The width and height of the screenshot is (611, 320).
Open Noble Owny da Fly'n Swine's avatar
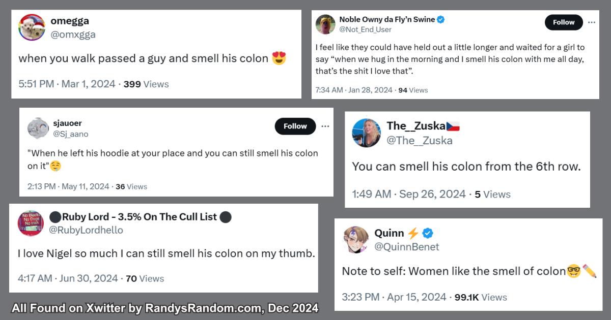pos(325,24)
